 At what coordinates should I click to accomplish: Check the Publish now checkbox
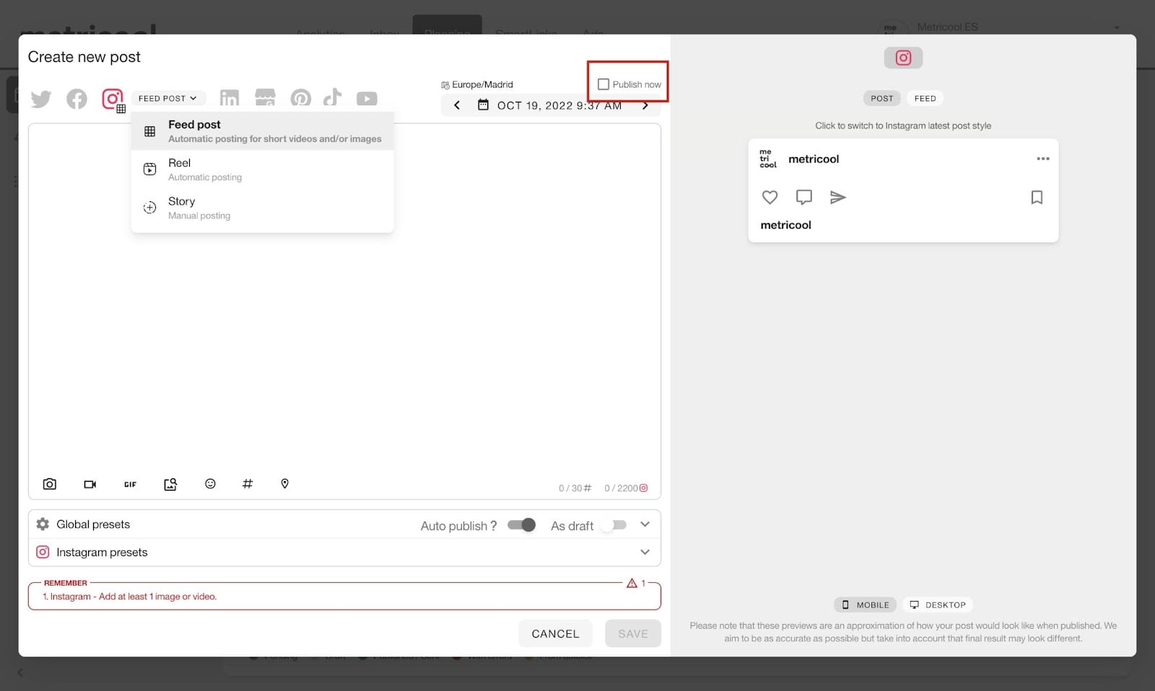click(603, 84)
